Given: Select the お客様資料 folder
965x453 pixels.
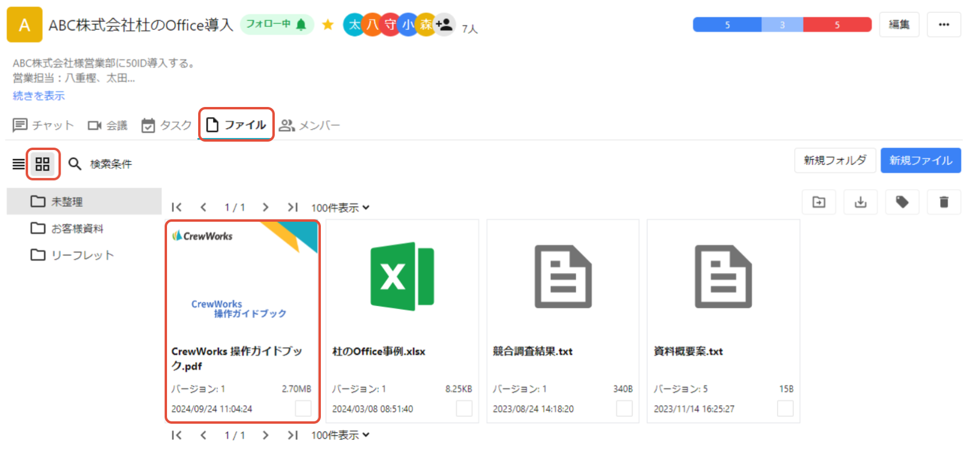Looking at the screenshot, I should pos(84,228).
